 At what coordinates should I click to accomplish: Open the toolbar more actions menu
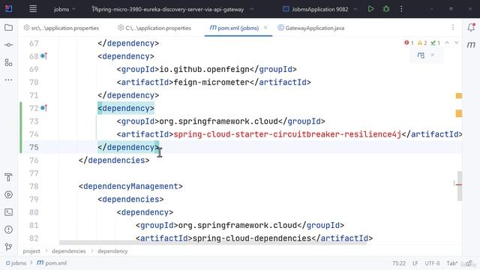(x=401, y=9)
